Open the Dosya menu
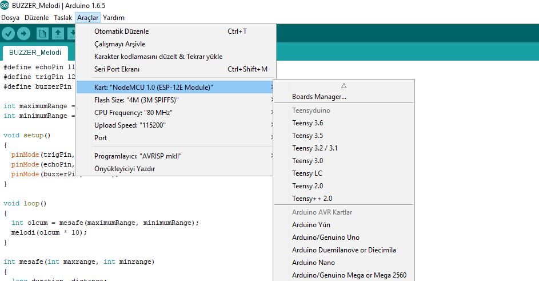 10,18
